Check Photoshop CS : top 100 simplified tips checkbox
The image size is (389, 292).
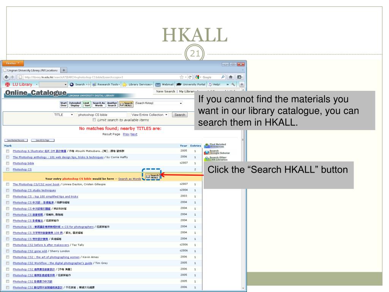point(8,197)
